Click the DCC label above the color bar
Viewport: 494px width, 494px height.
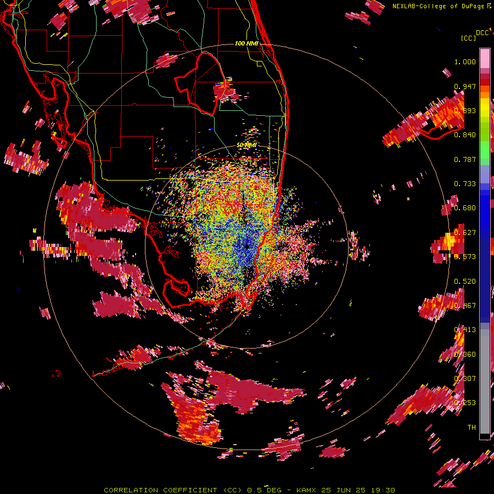click(482, 33)
